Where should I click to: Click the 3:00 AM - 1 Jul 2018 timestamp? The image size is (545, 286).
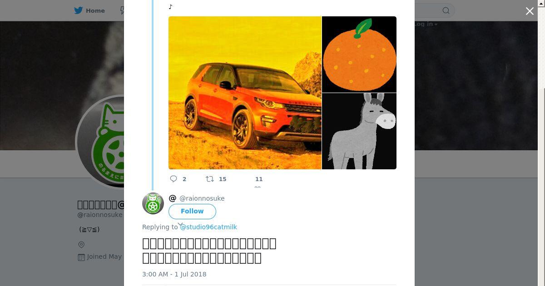click(174, 274)
